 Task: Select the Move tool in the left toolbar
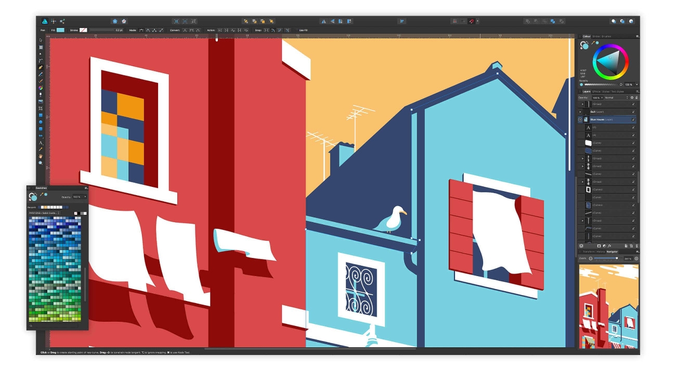tap(42, 41)
